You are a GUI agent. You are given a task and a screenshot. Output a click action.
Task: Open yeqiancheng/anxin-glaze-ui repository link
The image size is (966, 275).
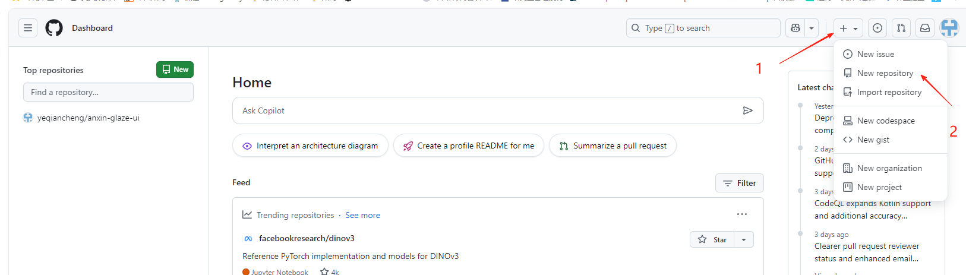click(x=88, y=118)
